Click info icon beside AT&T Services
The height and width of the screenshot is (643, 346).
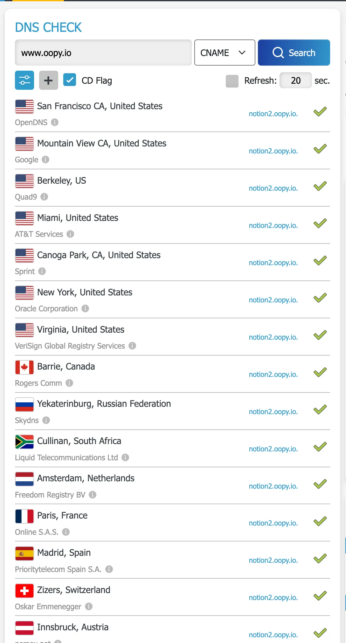coord(70,234)
